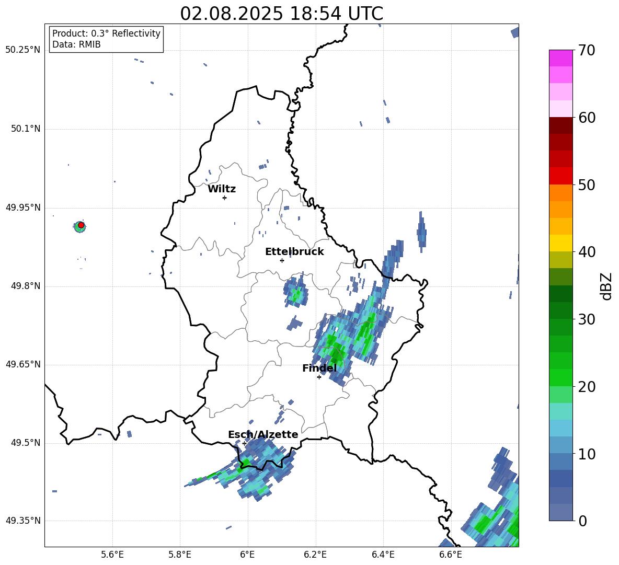This screenshot has width=619, height=565.
Task: Click the 50.1°N latitude tick label
Action: [x=26, y=129]
